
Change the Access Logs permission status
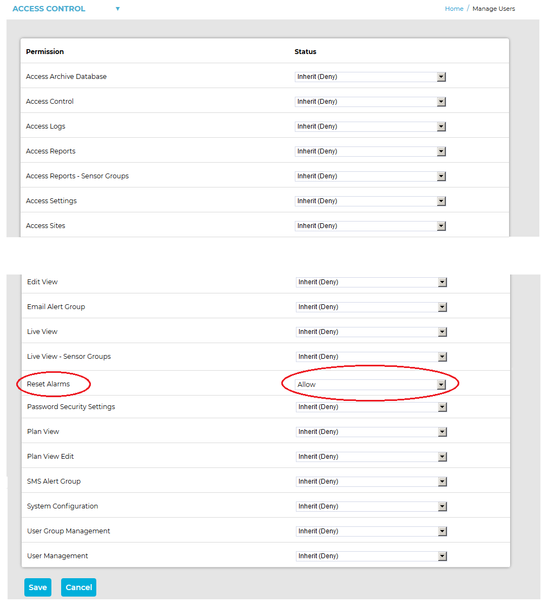point(370,126)
